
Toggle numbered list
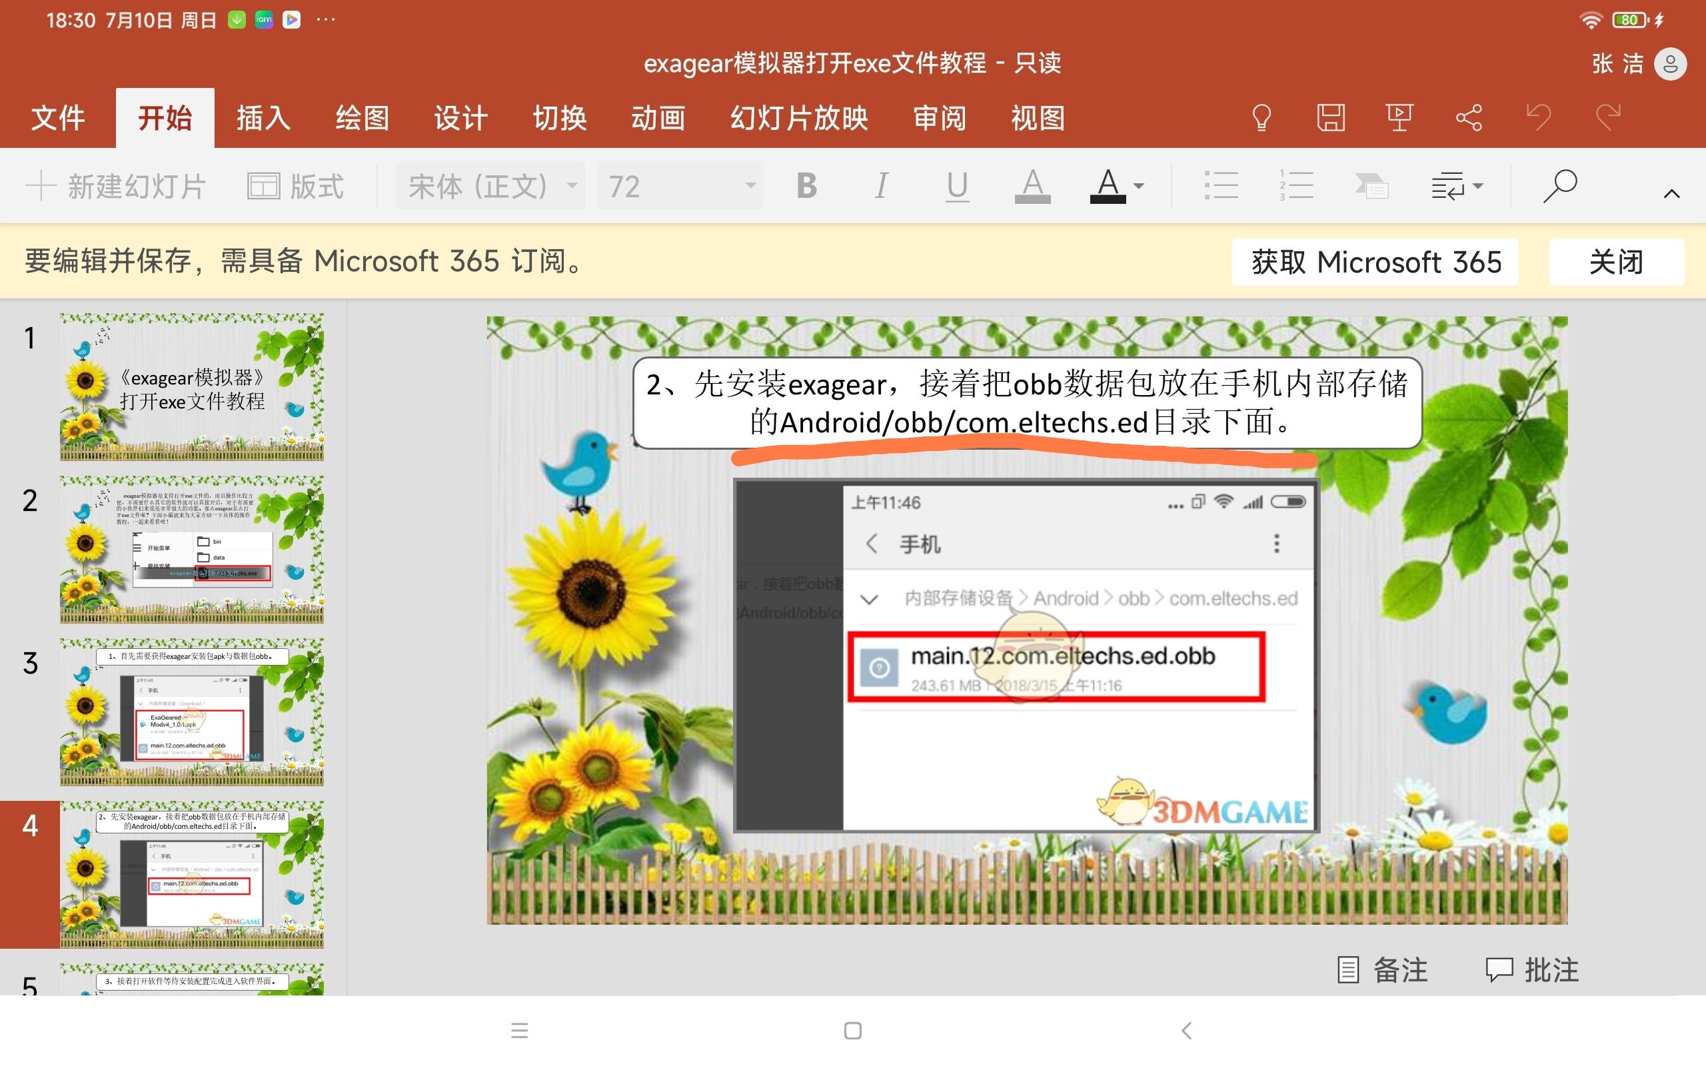coord(1295,185)
